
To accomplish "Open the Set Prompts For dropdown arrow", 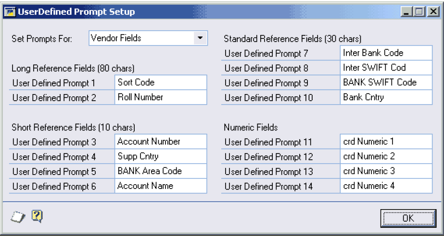I will click(200, 38).
